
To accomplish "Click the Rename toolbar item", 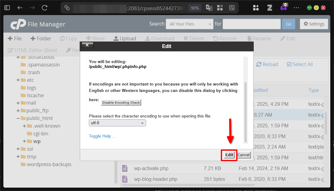I will click(x=259, y=38).
